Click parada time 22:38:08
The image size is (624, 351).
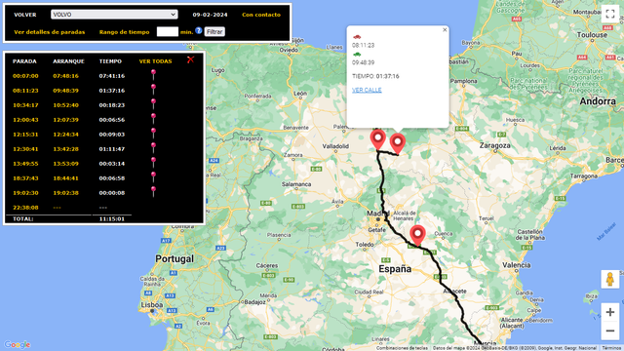click(25, 208)
